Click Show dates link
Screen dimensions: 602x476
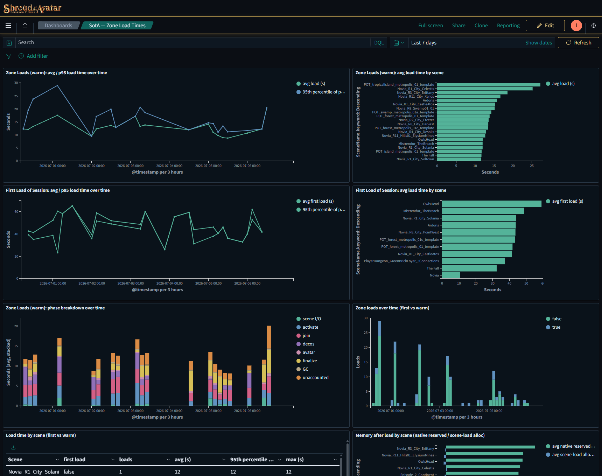[x=538, y=43]
